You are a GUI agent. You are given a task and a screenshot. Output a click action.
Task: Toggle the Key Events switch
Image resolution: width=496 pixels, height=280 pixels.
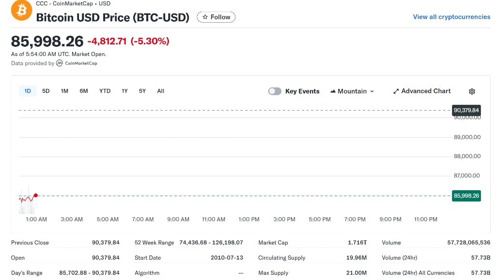pyautogui.click(x=275, y=91)
